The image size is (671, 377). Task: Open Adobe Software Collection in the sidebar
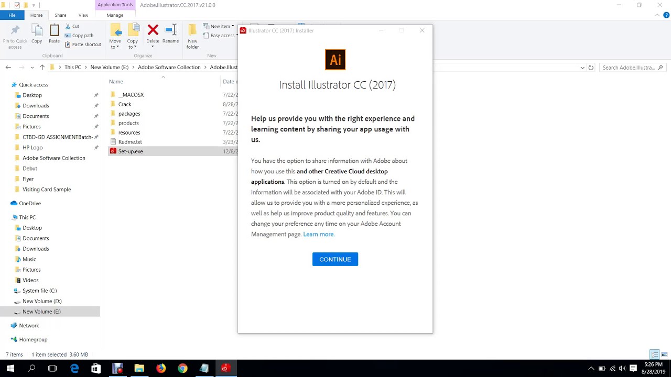tap(53, 158)
